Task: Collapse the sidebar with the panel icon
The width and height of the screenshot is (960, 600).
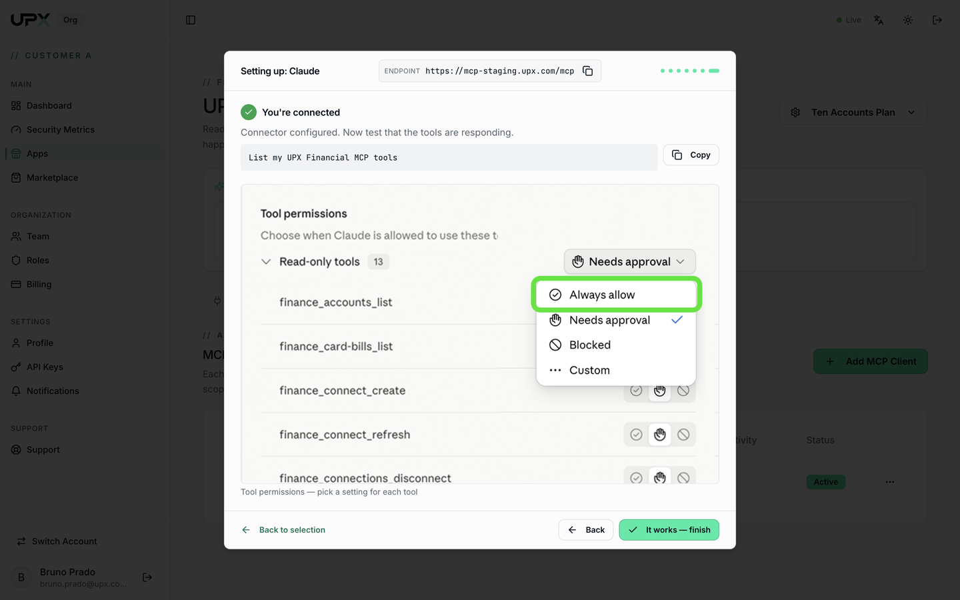Action: 191,20
